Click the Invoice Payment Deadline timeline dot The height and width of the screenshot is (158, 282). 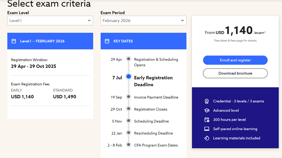click(x=129, y=97)
